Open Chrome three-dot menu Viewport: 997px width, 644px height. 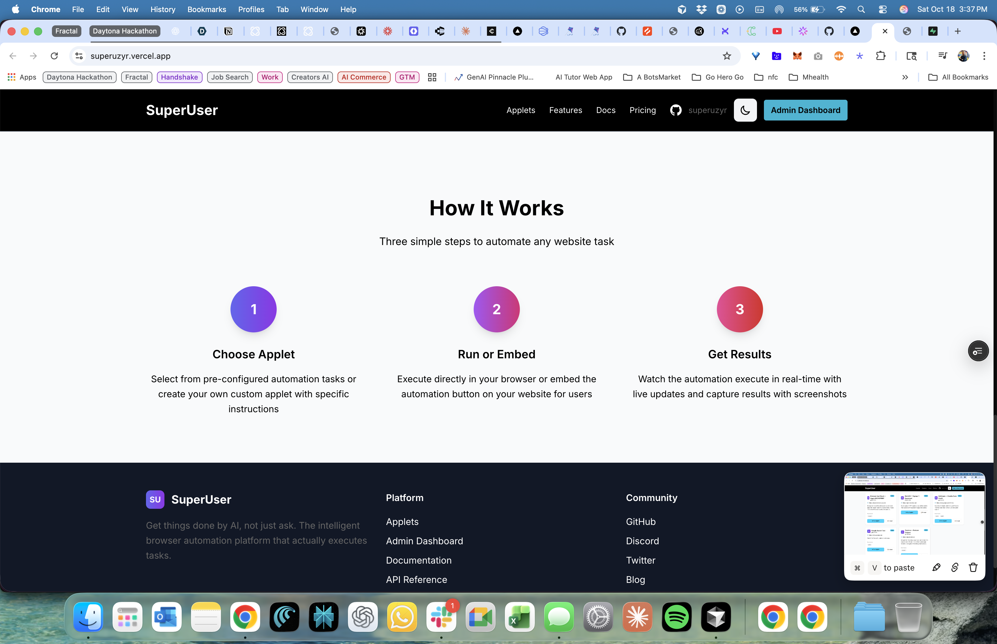click(x=984, y=56)
